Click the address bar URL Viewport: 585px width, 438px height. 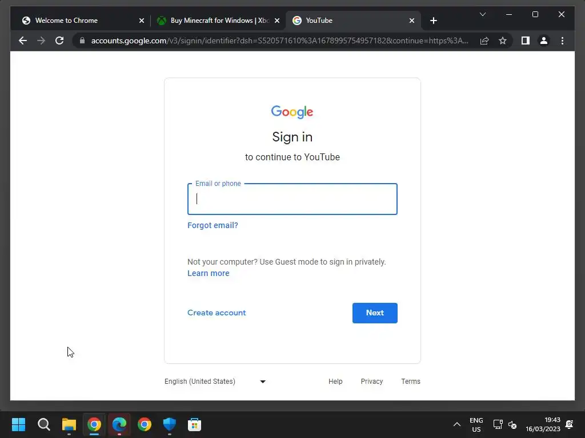pyautogui.click(x=280, y=40)
